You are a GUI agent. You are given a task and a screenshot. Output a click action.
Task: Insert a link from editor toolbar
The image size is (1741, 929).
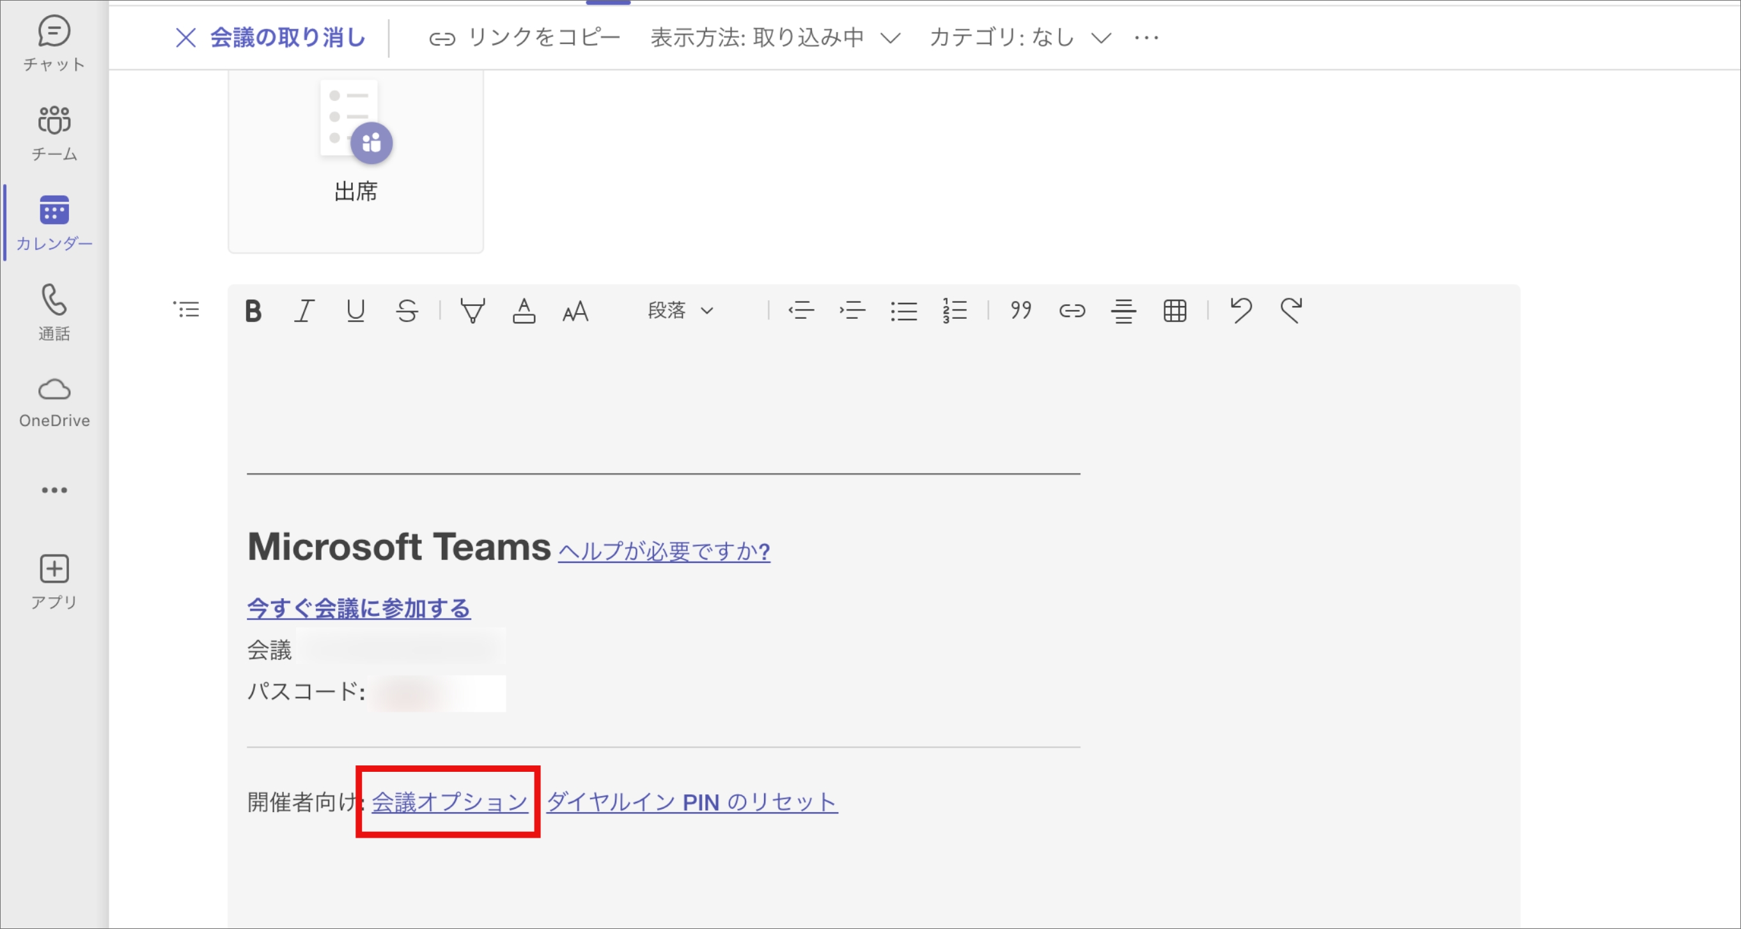[x=1073, y=311]
